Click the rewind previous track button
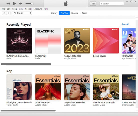The image size is (138, 116). [x=8, y=4]
